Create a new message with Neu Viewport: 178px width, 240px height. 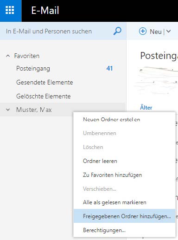156,32
